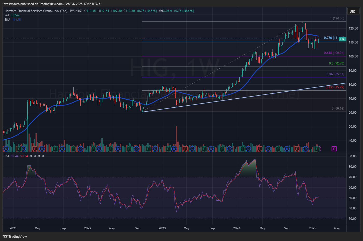The width and height of the screenshot is (363, 241).
Task: Select the RSI indicator legend label
Action: [x=7, y=156]
